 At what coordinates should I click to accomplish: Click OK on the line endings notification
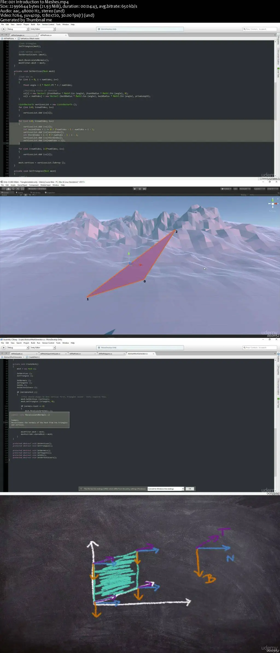[190, 489]
